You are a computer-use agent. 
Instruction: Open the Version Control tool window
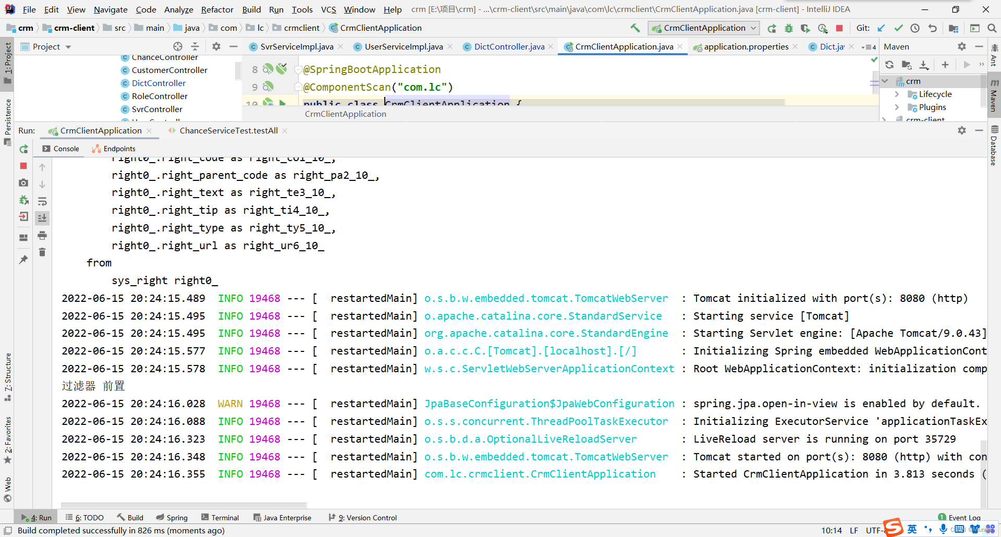(x=363, y=518)
